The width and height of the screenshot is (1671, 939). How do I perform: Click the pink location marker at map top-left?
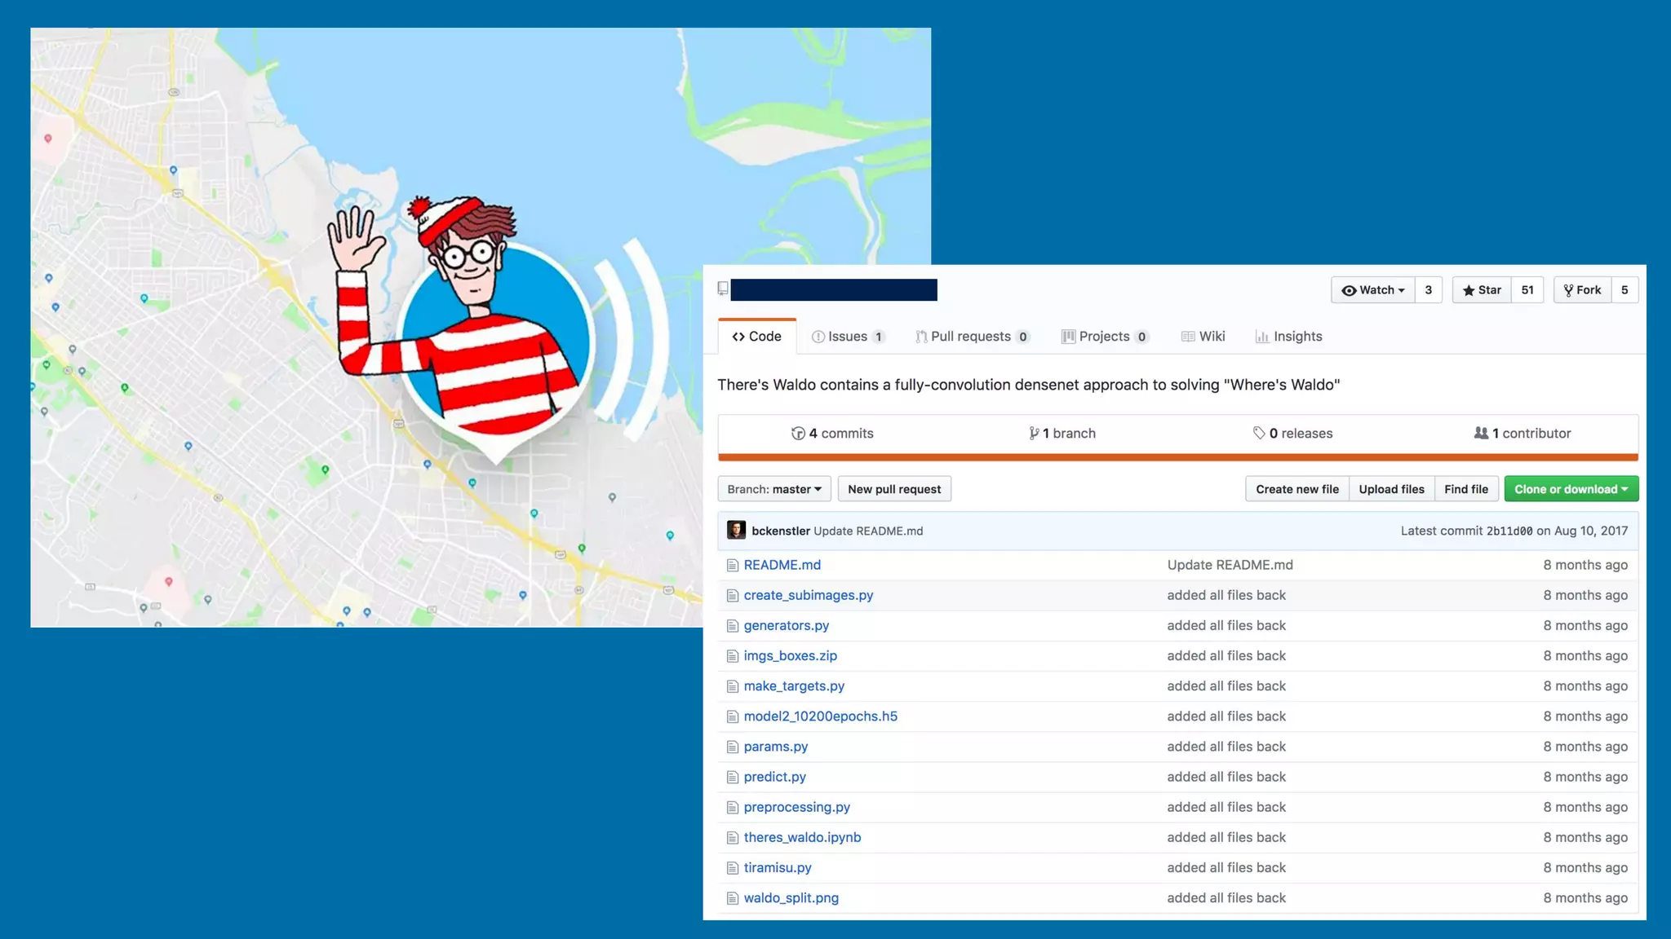click(48, 139)
